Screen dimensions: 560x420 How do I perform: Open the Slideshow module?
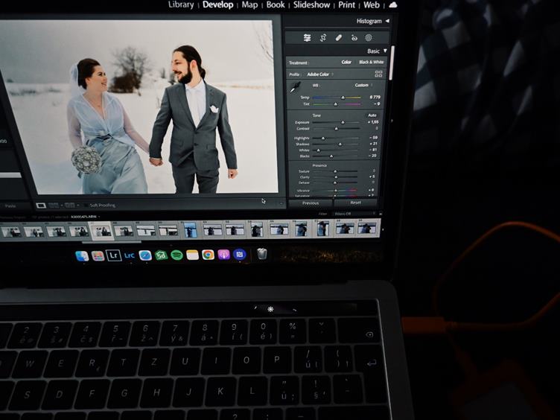311,5
